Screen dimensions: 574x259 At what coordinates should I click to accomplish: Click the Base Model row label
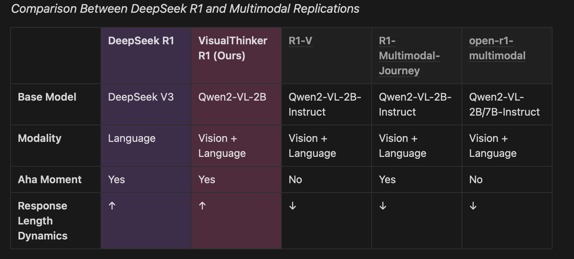[x=47, y=97]
